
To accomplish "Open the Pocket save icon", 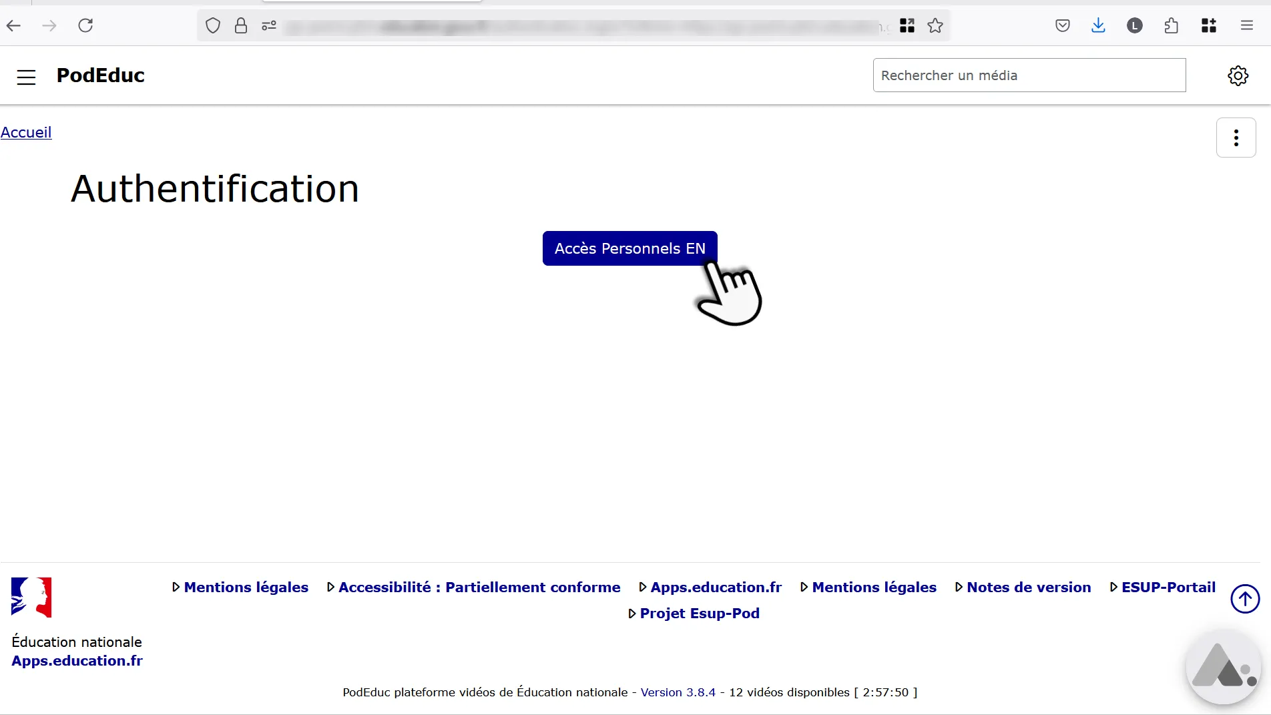I will (1063, 25).
